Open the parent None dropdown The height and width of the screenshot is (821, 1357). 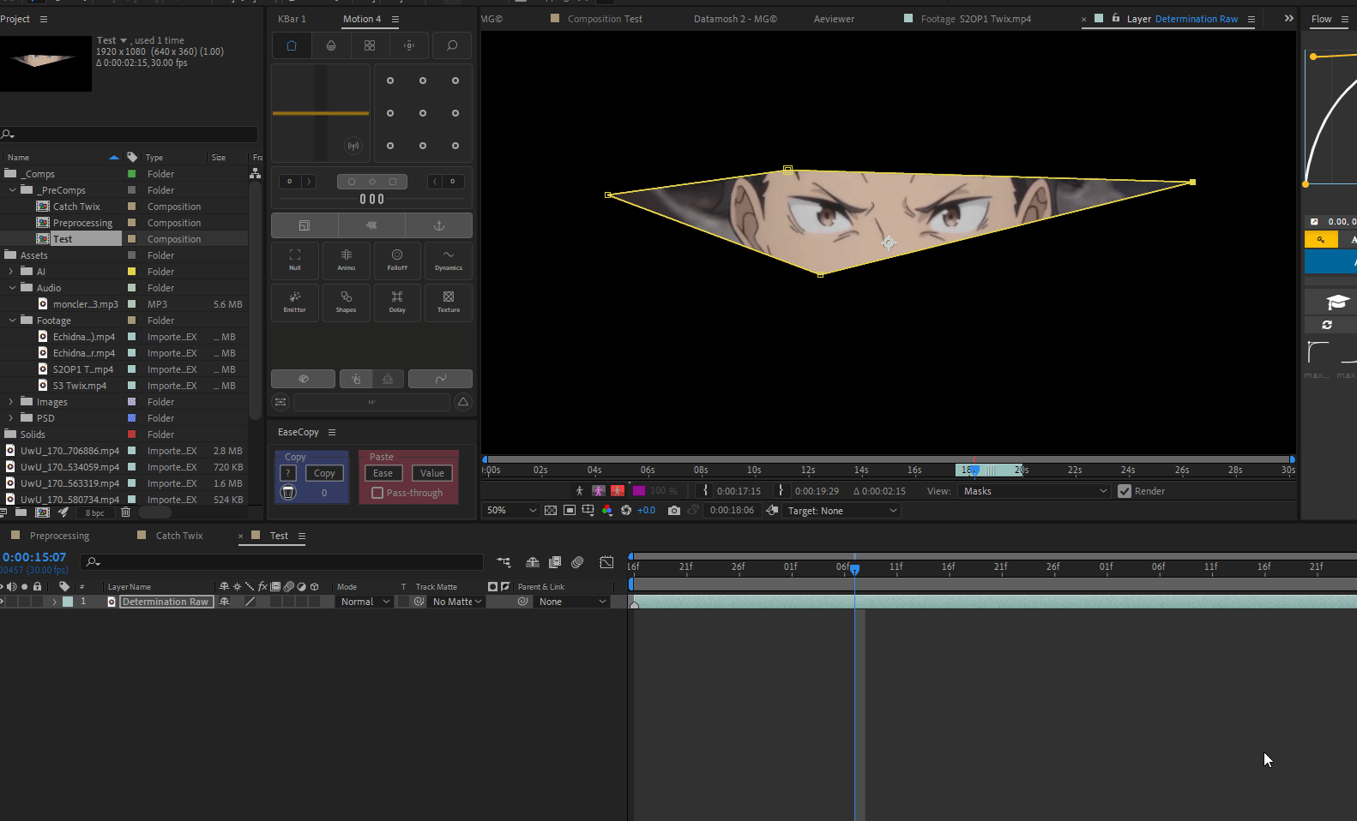(x=572, y=602)
